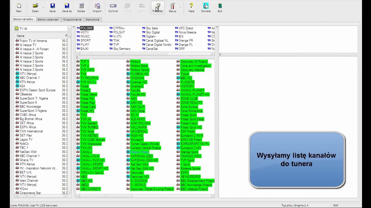Click the bouquet list horizontal scrollbar
Image resolution: width=371 pixels, height=208 pixels.
[145, 54]
